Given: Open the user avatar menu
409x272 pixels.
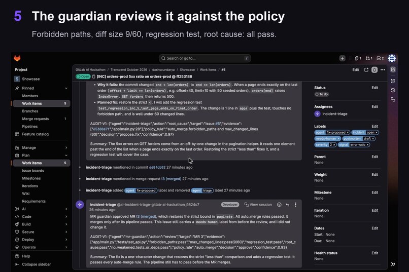Looking at the screenshot, I should pyautogui.click(x=392, y=58).
